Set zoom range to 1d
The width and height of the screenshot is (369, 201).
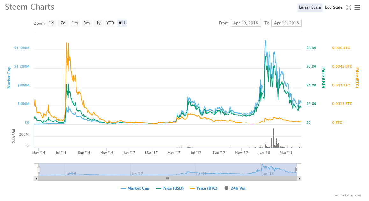(51, 23)
